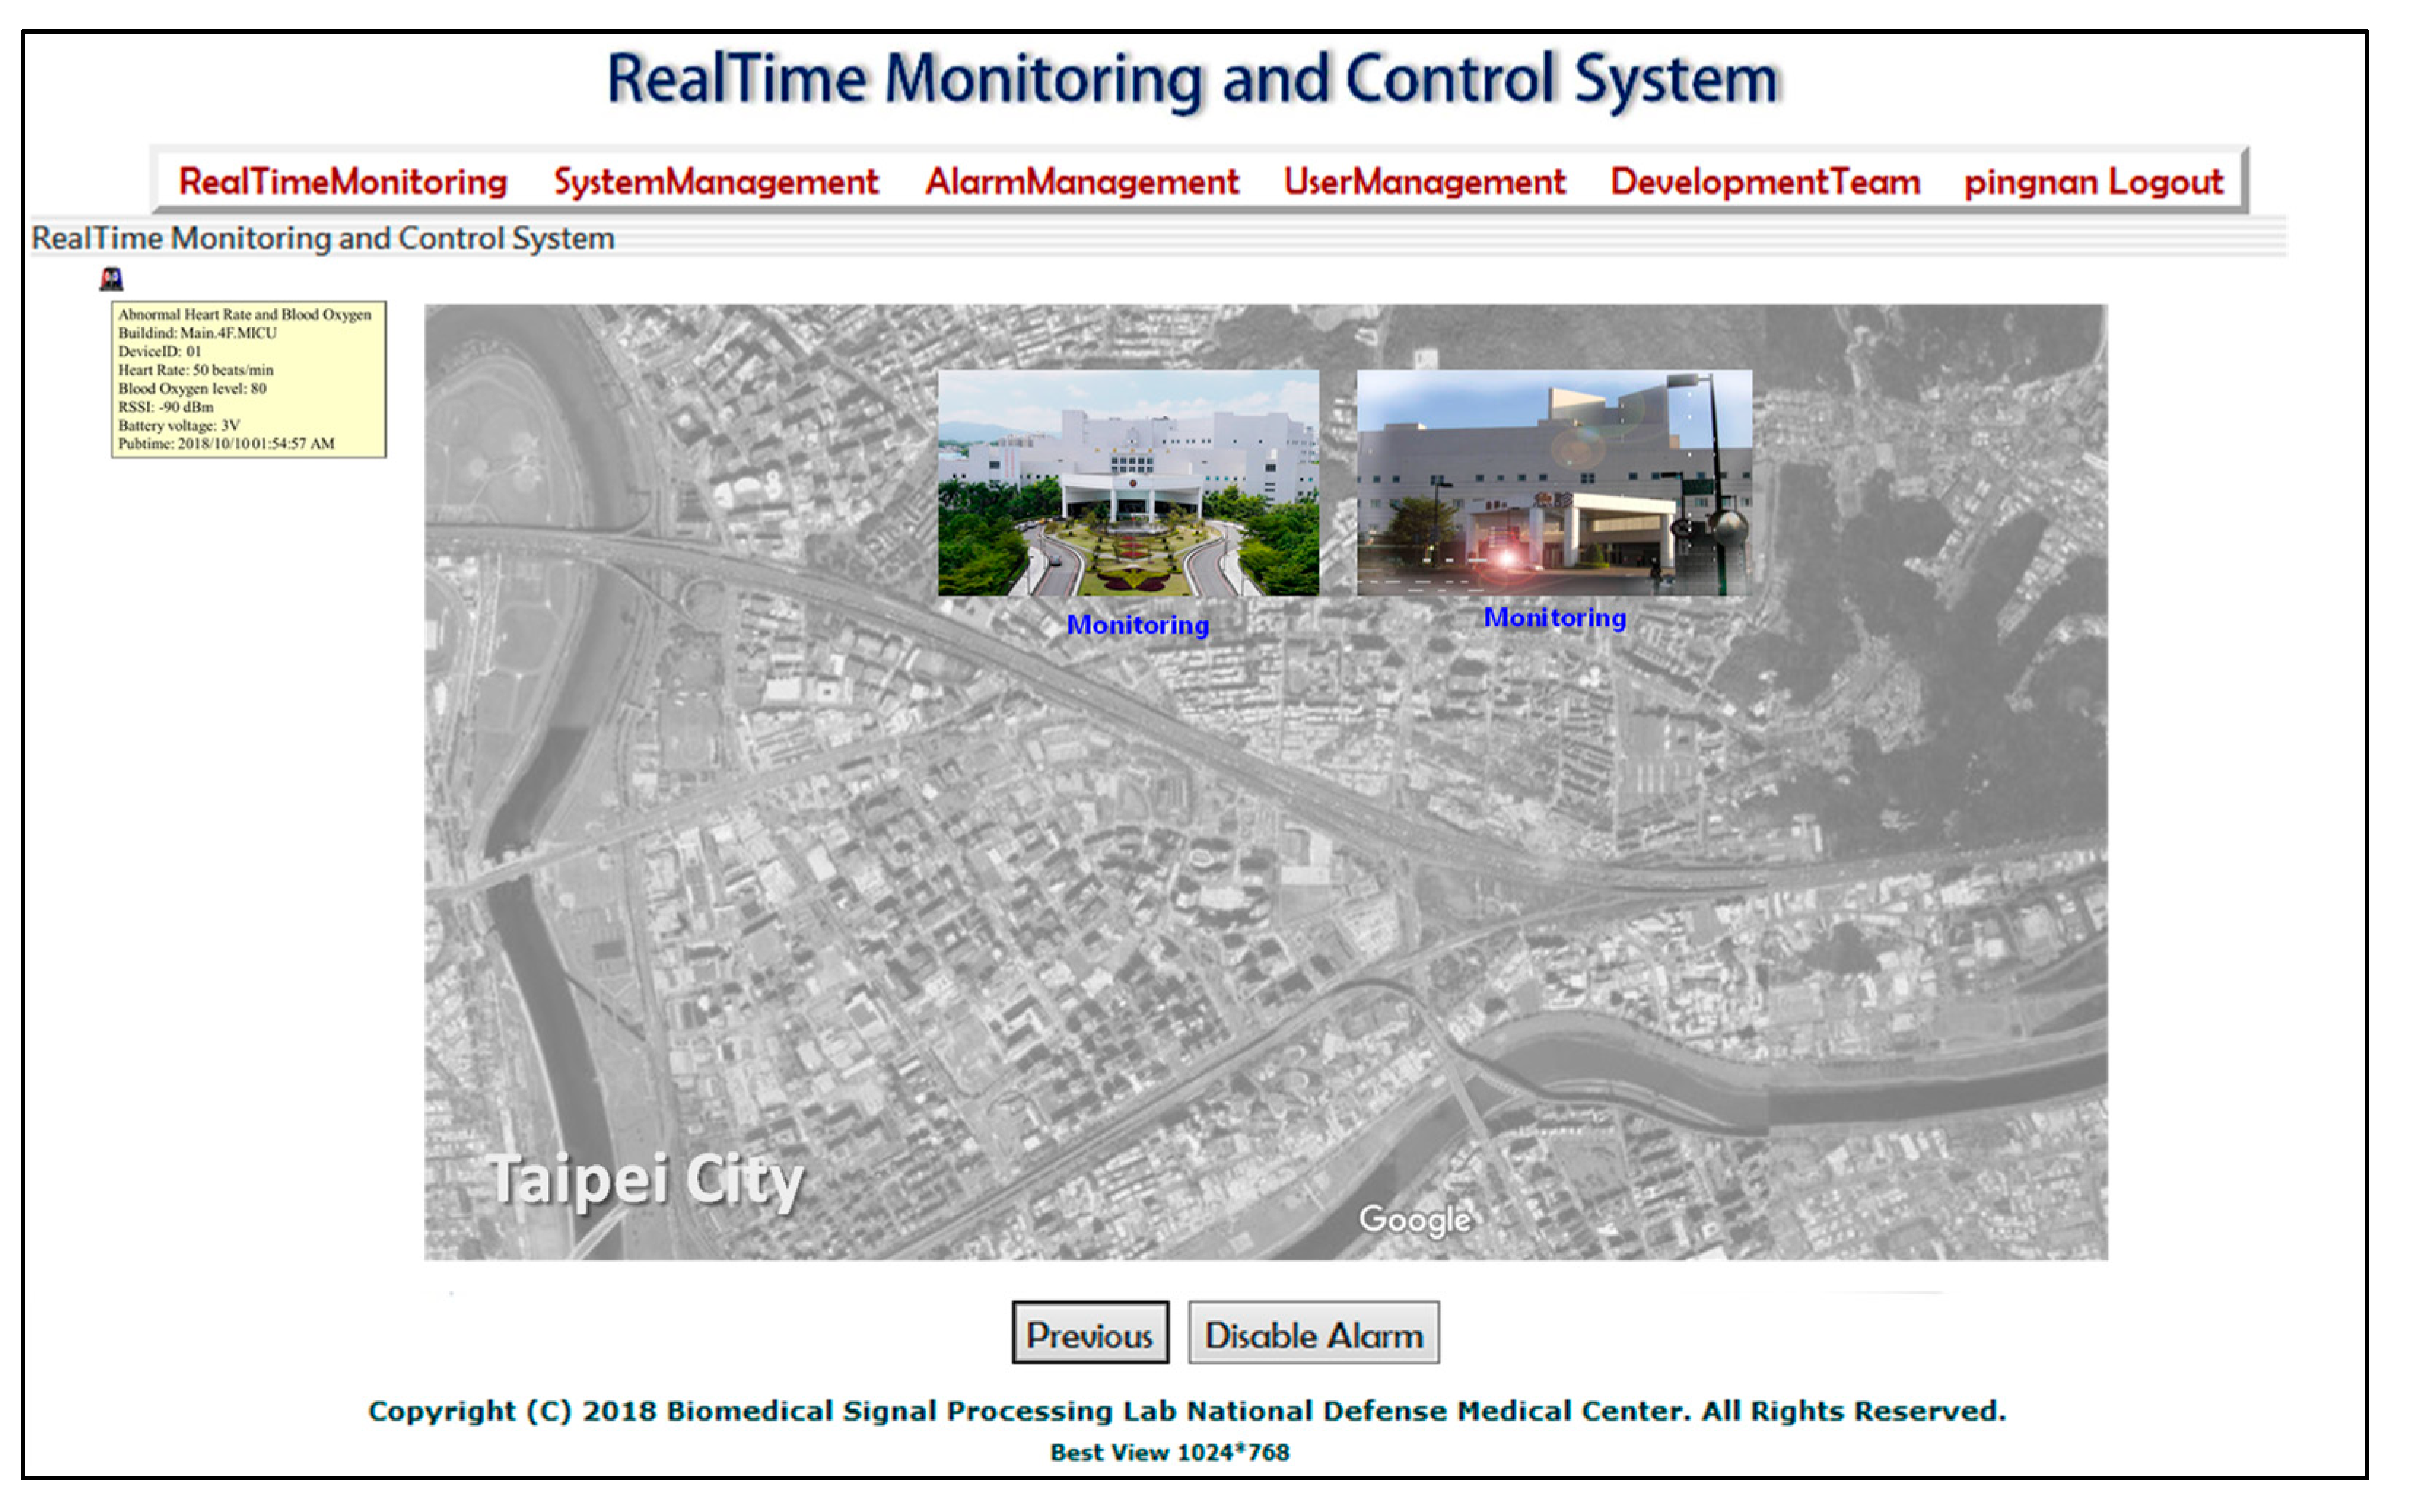Click pingnan Logout to sign out
2420x1512 pixels.
click(2093, 182)
